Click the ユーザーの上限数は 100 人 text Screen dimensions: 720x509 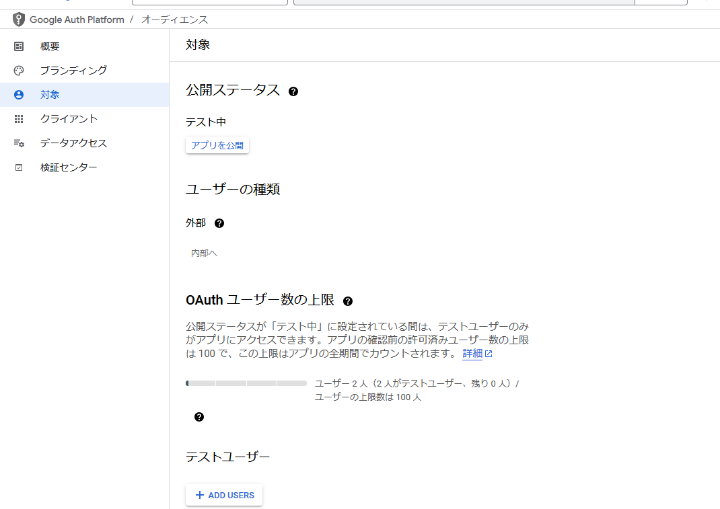[x=368, y=397]
